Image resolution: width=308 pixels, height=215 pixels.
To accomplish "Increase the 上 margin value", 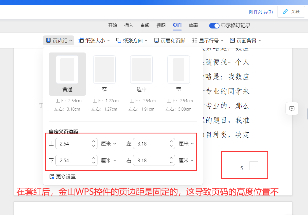I will coord(94,141).
